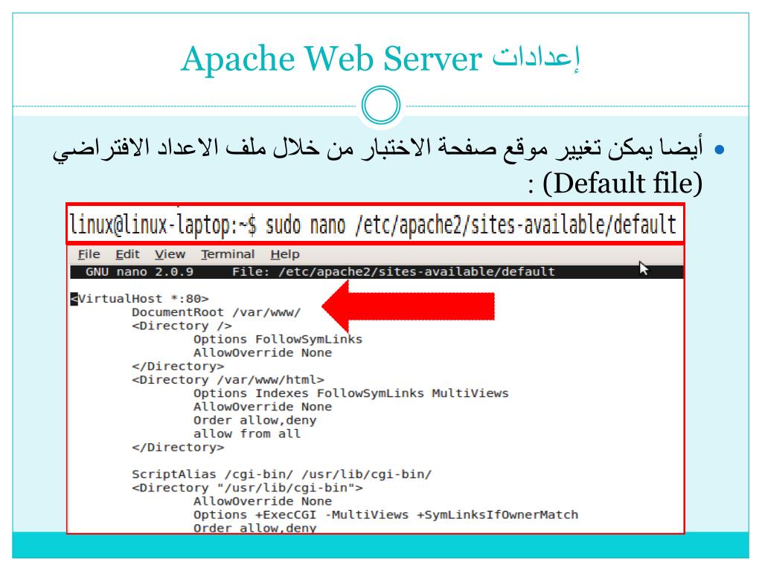Click 'Options Indexes FollowSymLinks MultiViews' line

[x=351, y=393]
